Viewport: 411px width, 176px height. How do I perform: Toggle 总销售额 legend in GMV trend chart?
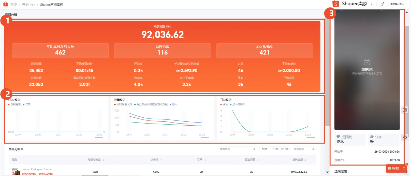pyautogui.click(x=14, y=104)
